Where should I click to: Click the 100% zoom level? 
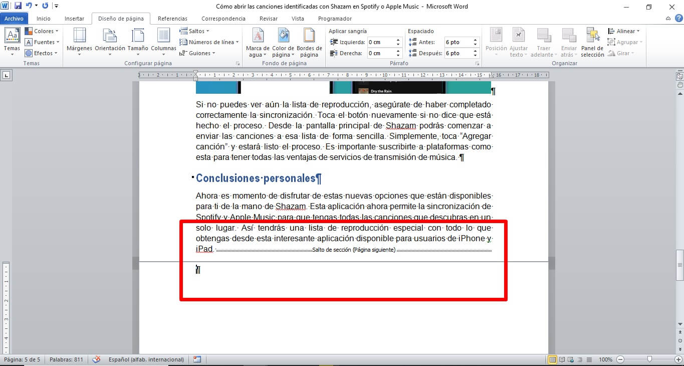[605, 359]
